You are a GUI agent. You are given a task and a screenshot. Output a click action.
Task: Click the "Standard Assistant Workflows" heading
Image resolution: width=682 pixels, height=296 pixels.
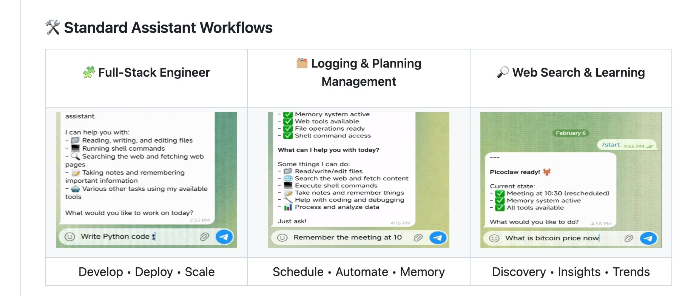[x=168, y=28]
